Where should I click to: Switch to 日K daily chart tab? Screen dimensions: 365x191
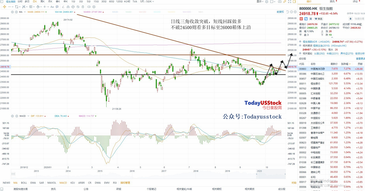pos(35,1)
